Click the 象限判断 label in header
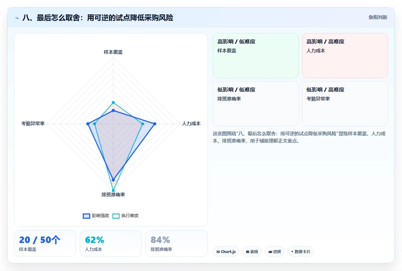This screenshot has height=271, width=402. coord(378,18)
